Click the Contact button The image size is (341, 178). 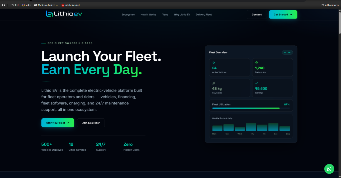point(257,15)
